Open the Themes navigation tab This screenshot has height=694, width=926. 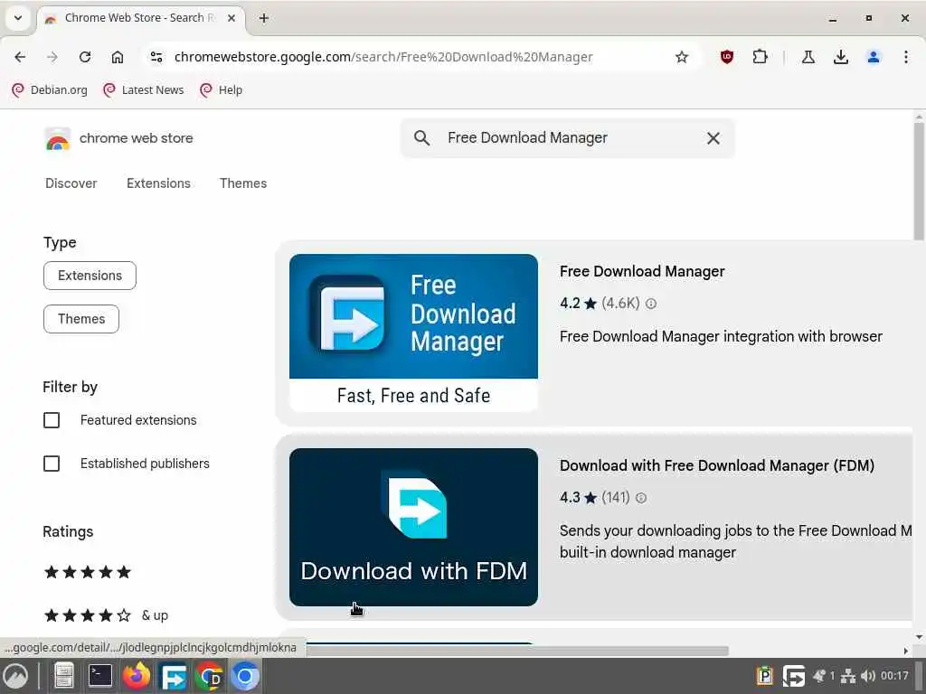tap(243, 183)
